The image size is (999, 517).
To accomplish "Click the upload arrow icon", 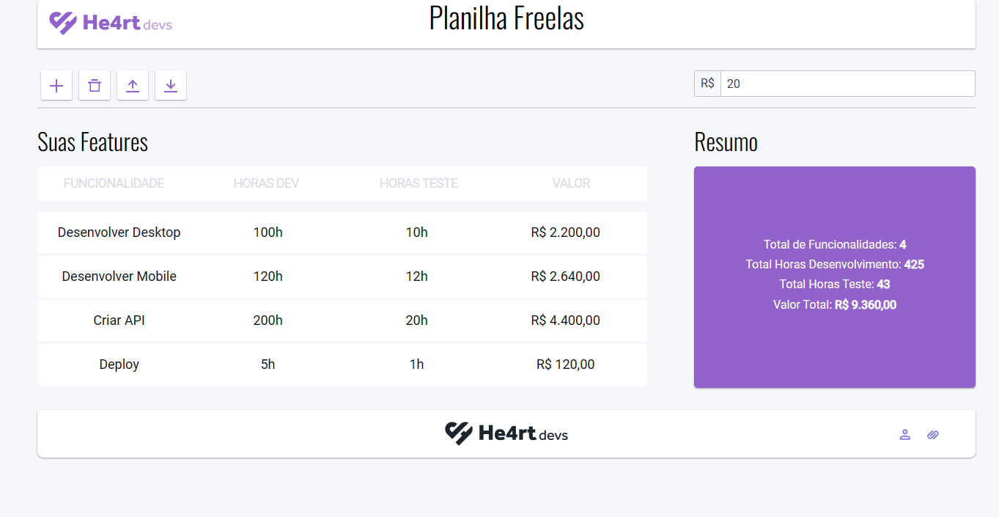I will pyautogui.click(x=133, y=86).
